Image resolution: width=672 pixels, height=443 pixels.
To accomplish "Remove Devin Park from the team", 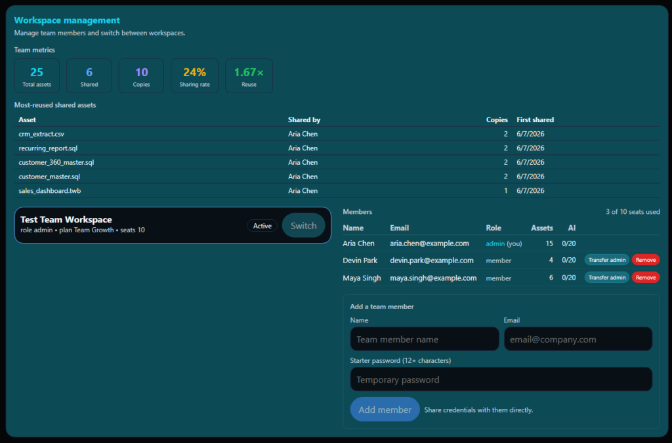I will pos(646,260).
